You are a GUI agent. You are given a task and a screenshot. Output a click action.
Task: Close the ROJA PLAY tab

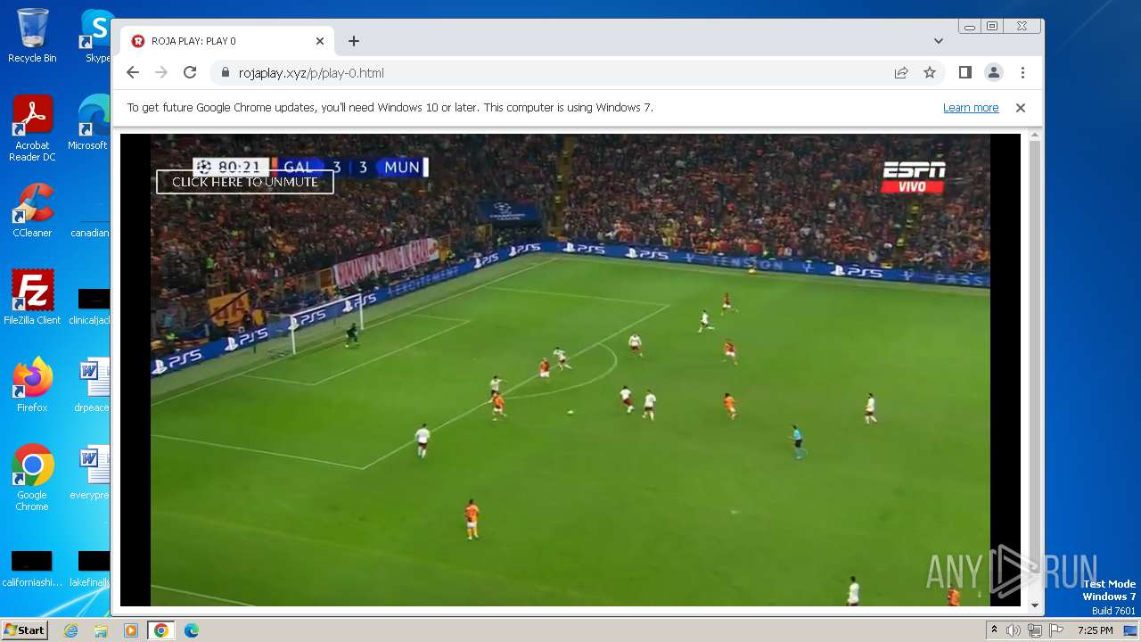click(x=320, y=41)
